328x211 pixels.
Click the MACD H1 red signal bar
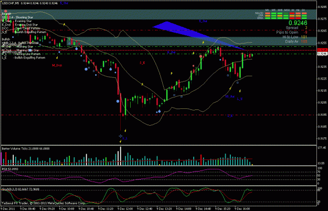(292, 14)
